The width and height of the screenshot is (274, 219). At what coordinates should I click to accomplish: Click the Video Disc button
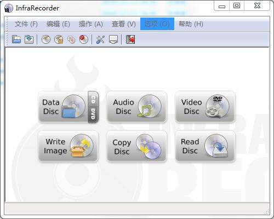coord(205,107)
